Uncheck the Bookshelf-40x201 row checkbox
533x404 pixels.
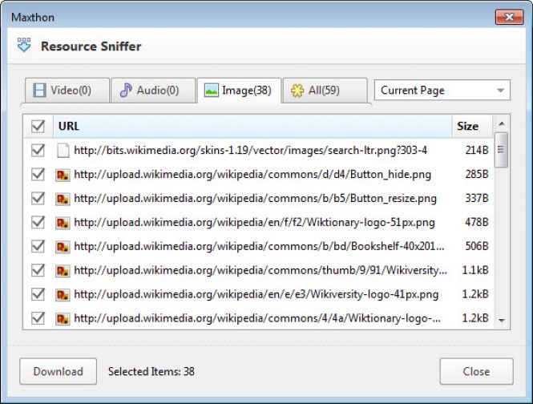pos(38,247)
